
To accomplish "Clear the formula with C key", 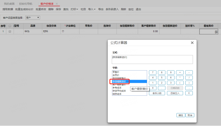I will (189, 93).
